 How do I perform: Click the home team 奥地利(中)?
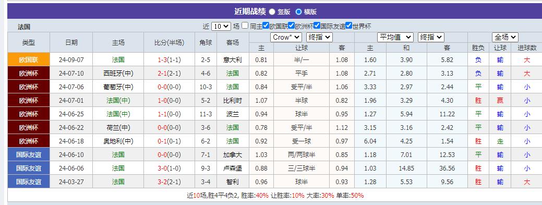click(x=118, y=141)
